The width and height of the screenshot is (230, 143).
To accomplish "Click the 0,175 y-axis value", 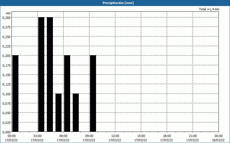I will tap(6, 65).
